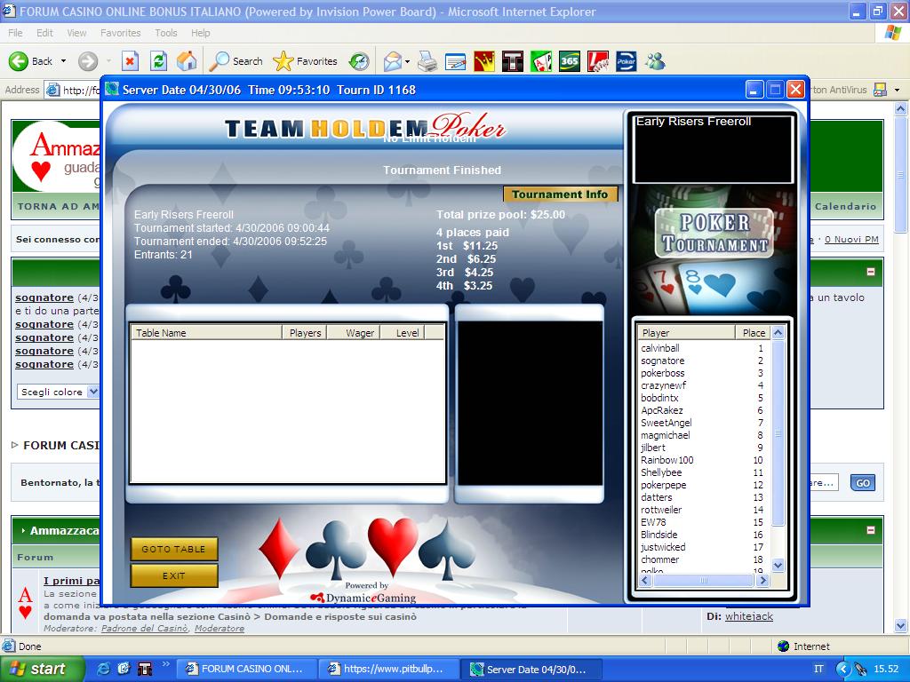Open the View menu
Viewport: 910px width, 682px height.
[76, 33]
